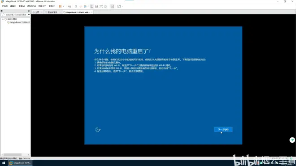Focus the library search input field

coord(14,14)
